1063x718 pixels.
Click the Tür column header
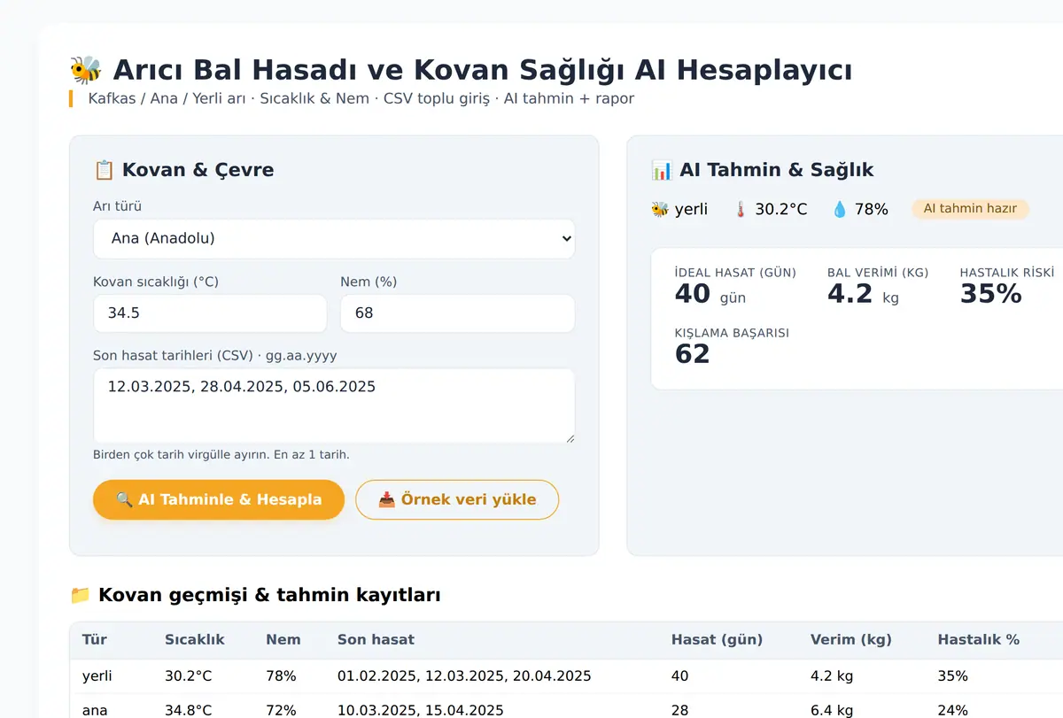pos(95,639)
